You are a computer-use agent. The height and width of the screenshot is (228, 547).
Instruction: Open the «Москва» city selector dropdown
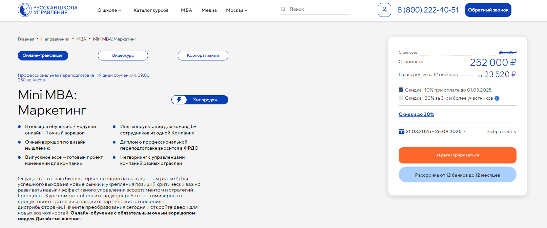237,10
